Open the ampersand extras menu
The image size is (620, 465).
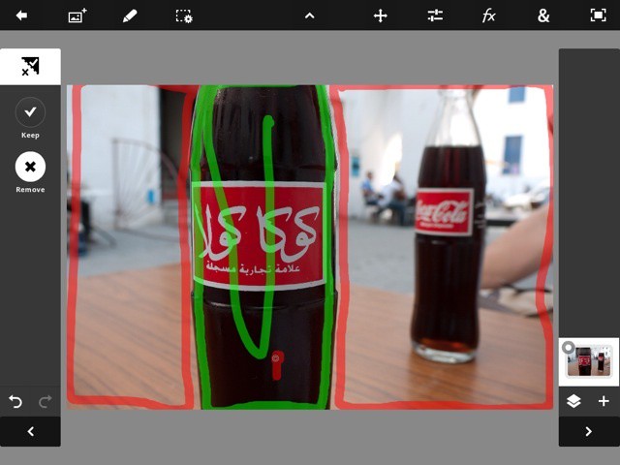(x=543, y=15)
